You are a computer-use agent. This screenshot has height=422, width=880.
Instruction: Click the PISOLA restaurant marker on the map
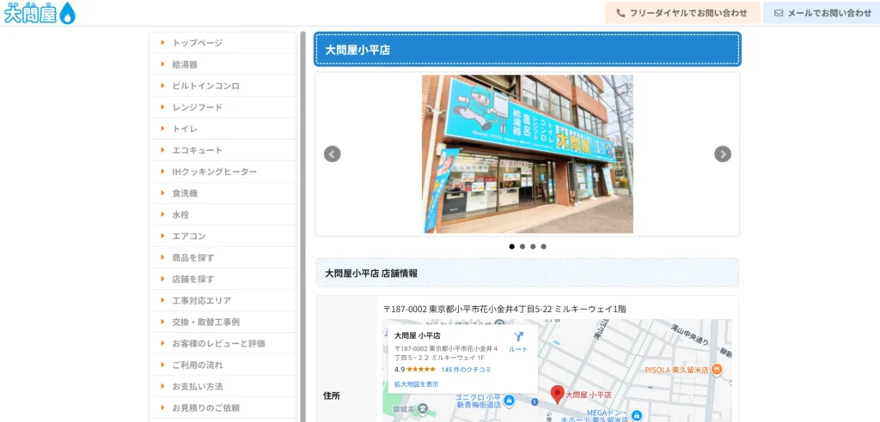coord(717,369)
